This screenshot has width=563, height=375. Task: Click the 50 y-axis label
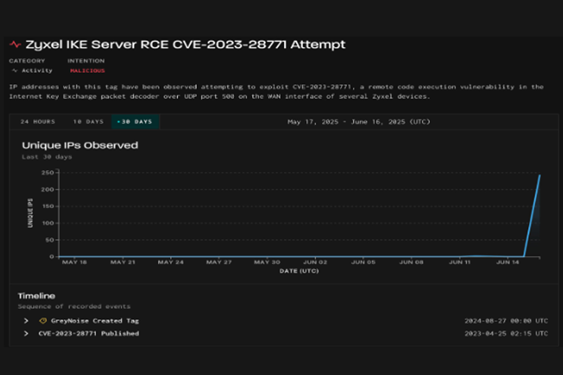point(49,240)
